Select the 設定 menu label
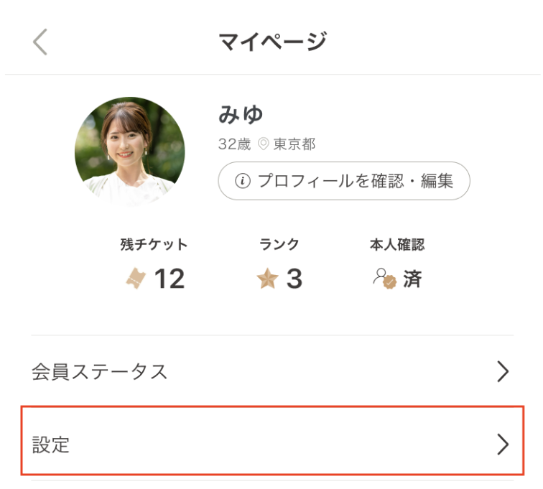The image size is (543, 489). pyautogui.click(x=51, y=445)
